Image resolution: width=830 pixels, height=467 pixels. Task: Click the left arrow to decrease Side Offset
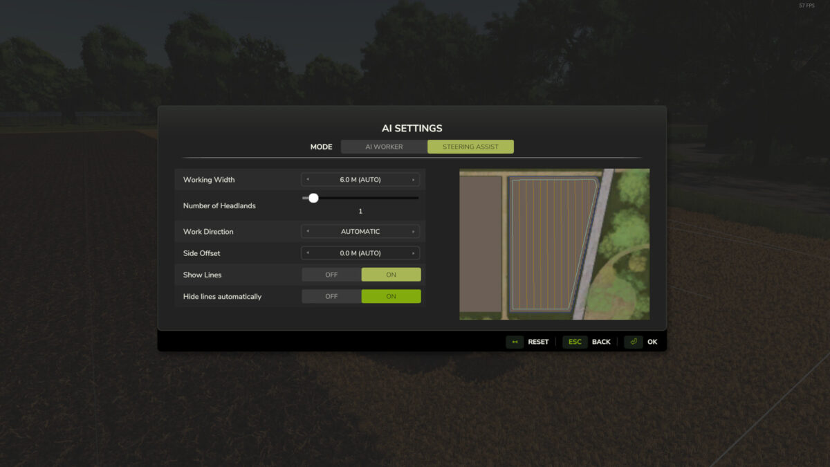[x=306, y=253]
